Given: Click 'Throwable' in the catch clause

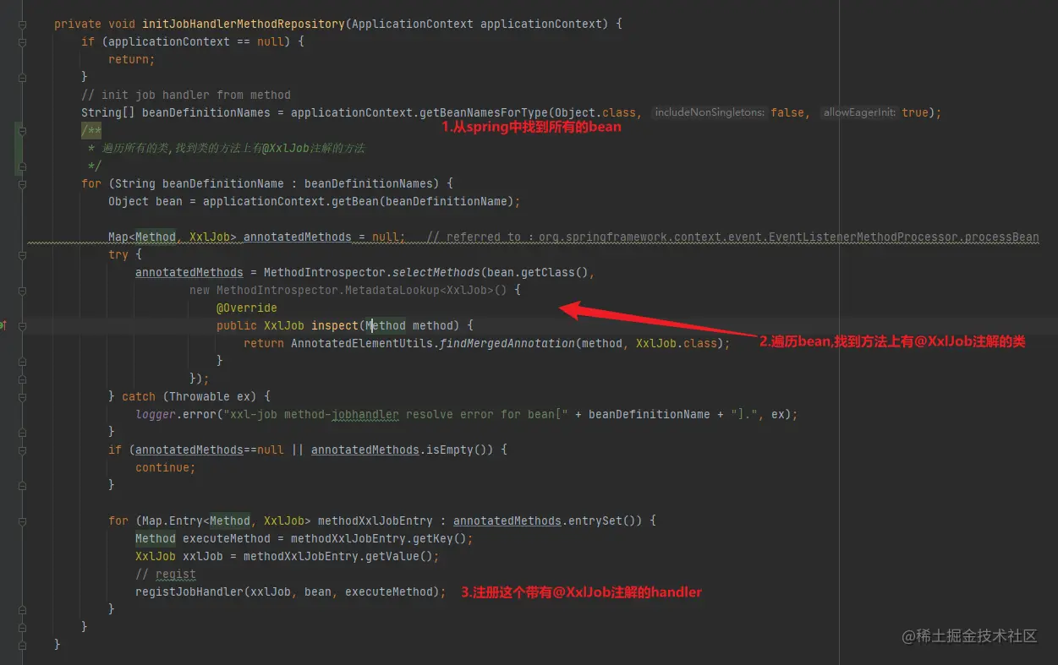Looking at the screenshot, I should tap(200, 396).
